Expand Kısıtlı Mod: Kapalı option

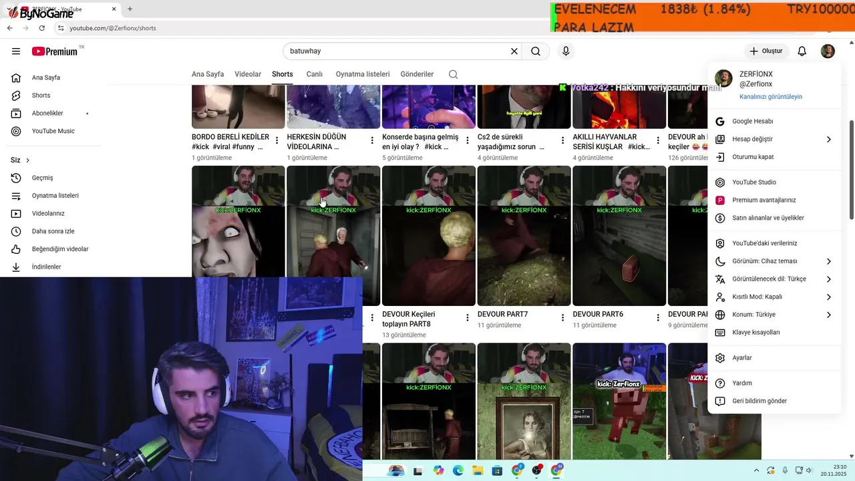[774, 297]
